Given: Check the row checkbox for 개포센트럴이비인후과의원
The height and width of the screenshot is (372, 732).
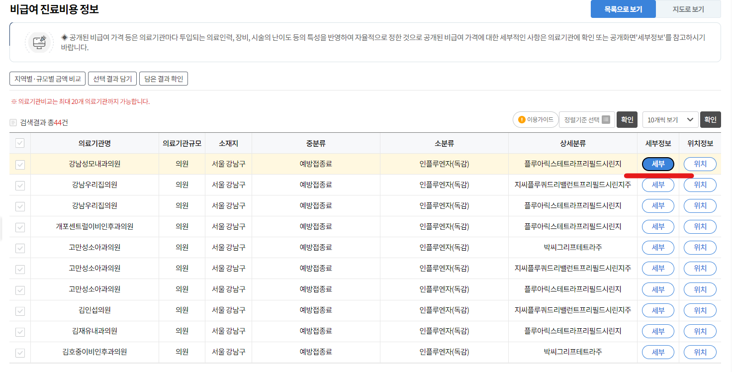Looking at the screenshot, I should (x=19, y=226).
